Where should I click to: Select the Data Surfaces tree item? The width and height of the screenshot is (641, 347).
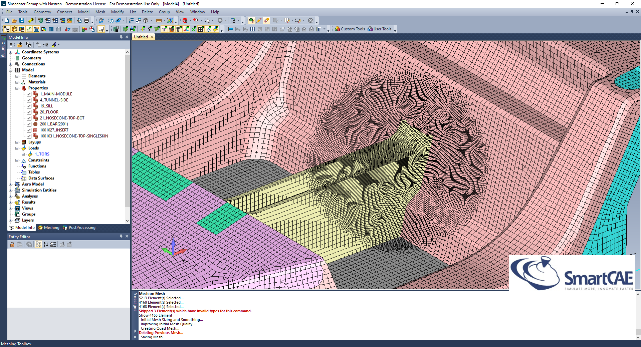point(41,178)
